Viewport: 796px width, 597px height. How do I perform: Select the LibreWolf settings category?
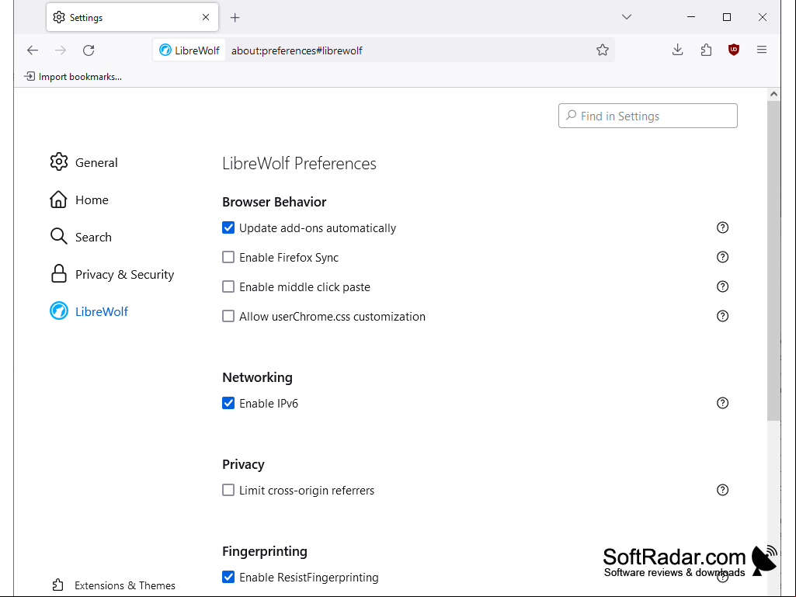[89, 312]
